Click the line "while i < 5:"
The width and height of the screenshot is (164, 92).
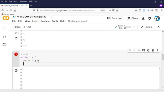[29, 57]
